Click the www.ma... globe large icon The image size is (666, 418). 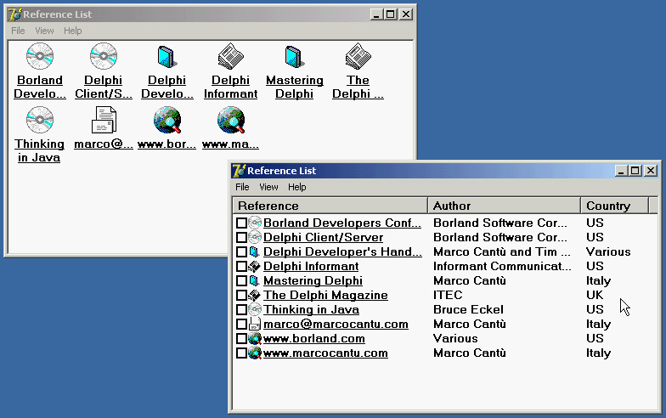(x=230, y=121)
